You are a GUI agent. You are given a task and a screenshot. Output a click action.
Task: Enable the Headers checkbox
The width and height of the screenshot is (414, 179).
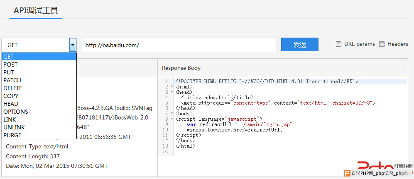(382, 44)
